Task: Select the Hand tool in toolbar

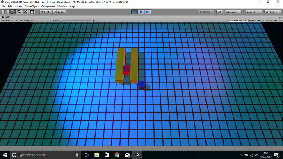Action: click(5, 12)
